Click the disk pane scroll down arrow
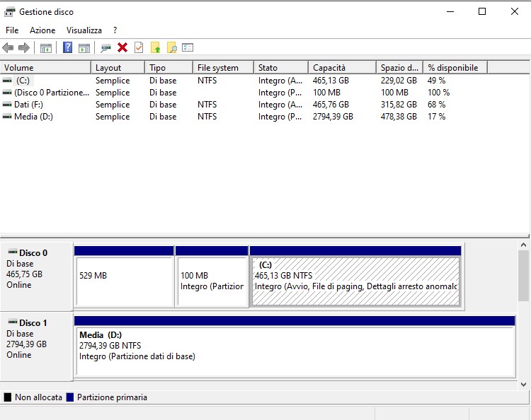Viewport: 531px width, 420px height. pos(523,385)
